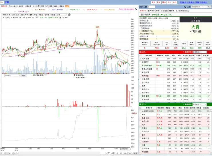The image size is (212, 156).
Task: Switch to the 籌碼K線 tab
Action: point(4,6)
